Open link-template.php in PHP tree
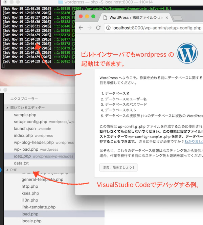Image resolution: width=203 pixels, height=225 pixels. click(x=39, y=207)
